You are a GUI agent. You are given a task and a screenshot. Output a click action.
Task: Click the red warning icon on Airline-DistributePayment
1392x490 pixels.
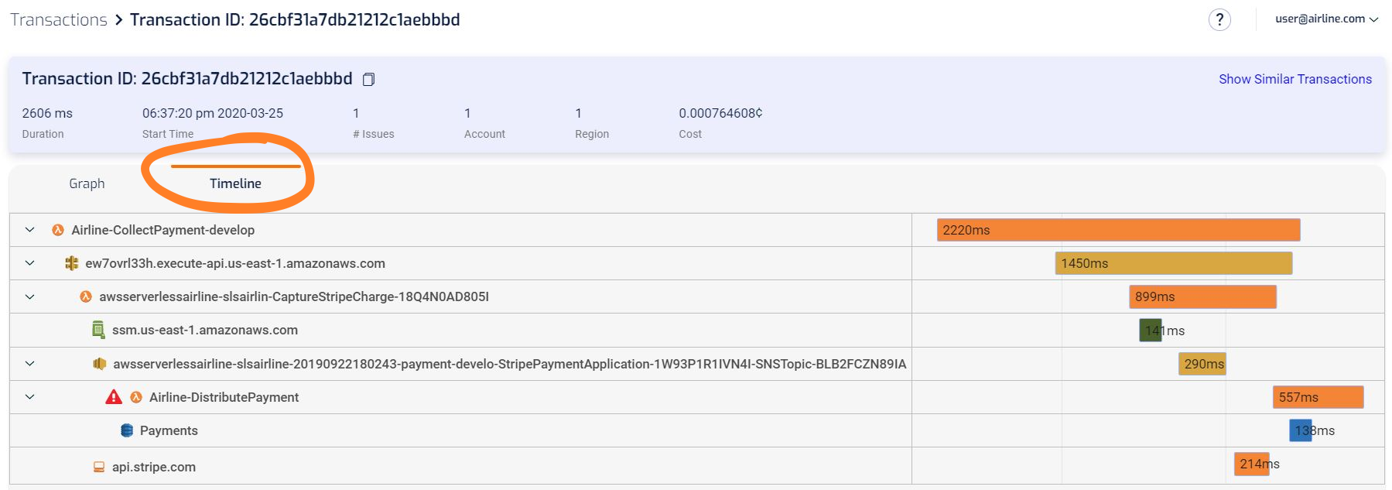point(114,397)
